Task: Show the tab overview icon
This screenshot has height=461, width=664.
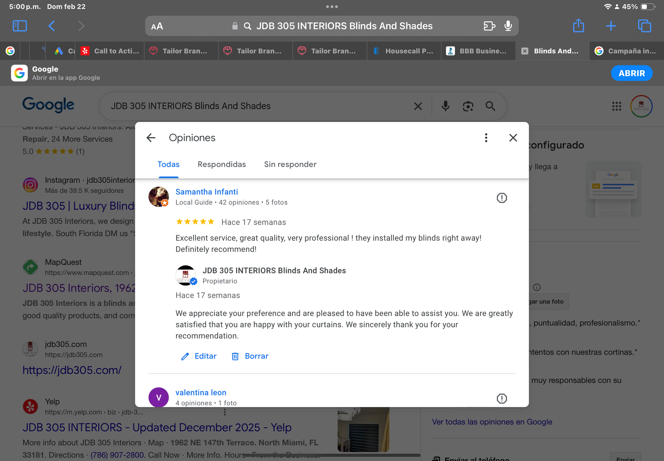Action: click(644, 26)
